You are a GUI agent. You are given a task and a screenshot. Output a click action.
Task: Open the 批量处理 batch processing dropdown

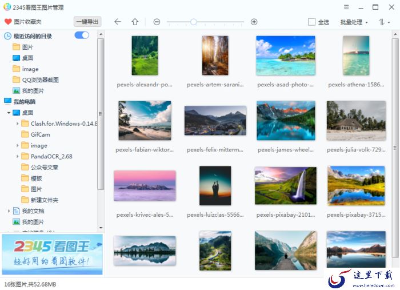(x=354, y=22)
